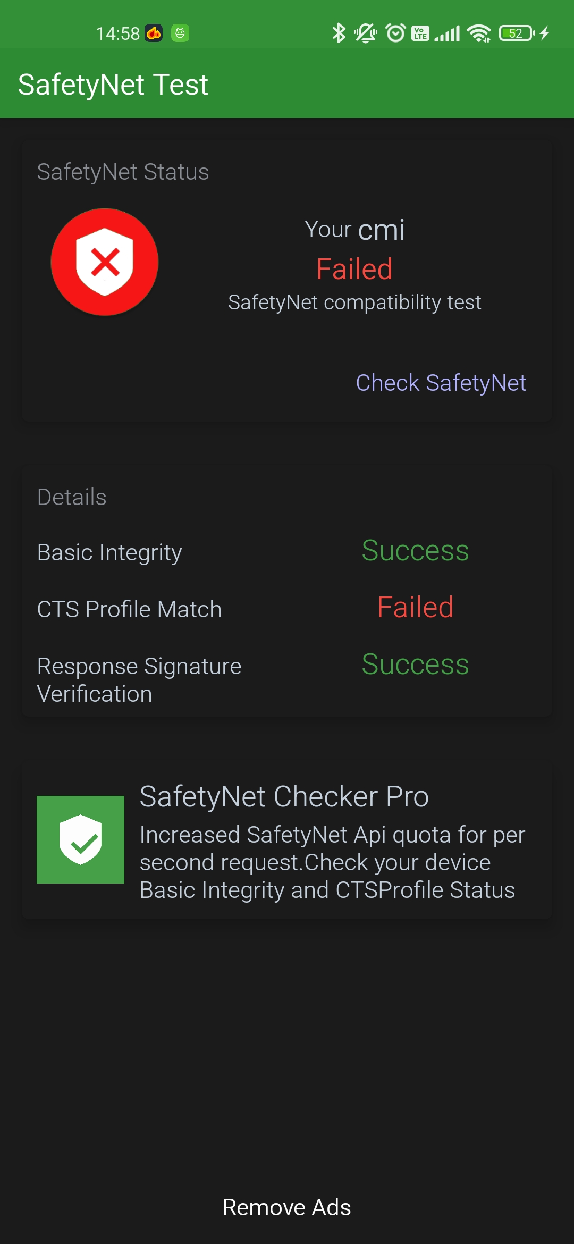Tap the SafetyNet Test app title
This screenshot has width=574, height=1244.
(x=113, y=85)
